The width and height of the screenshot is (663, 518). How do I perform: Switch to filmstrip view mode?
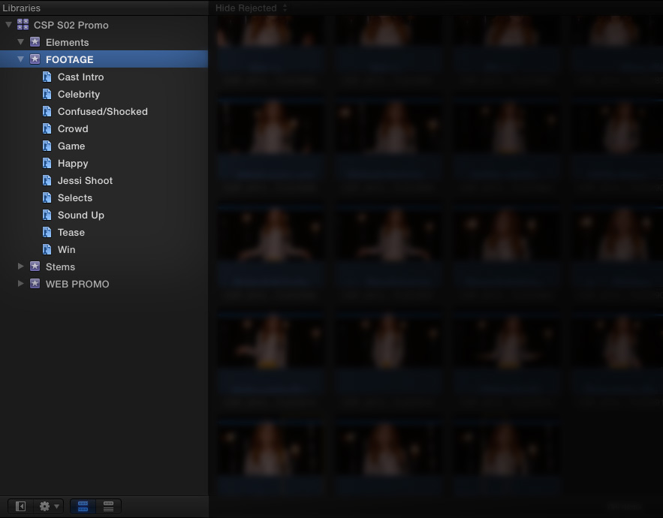tap(83, 506)
